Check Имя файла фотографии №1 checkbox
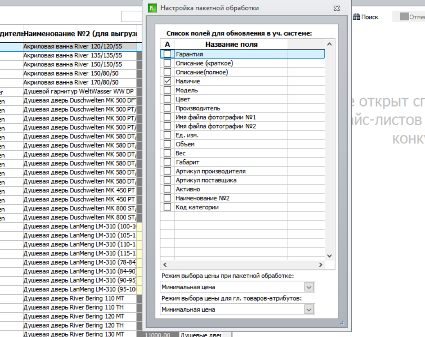Image resolution: width=425 pixels, height=337 pixels. 167,117
